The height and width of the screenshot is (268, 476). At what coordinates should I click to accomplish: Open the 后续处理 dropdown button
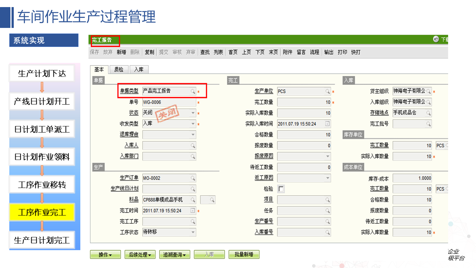click(x=140, y=255)
